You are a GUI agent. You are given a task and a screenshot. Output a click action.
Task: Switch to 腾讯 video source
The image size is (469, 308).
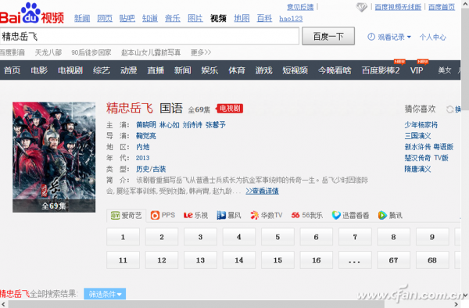click(x=390, y=215)
